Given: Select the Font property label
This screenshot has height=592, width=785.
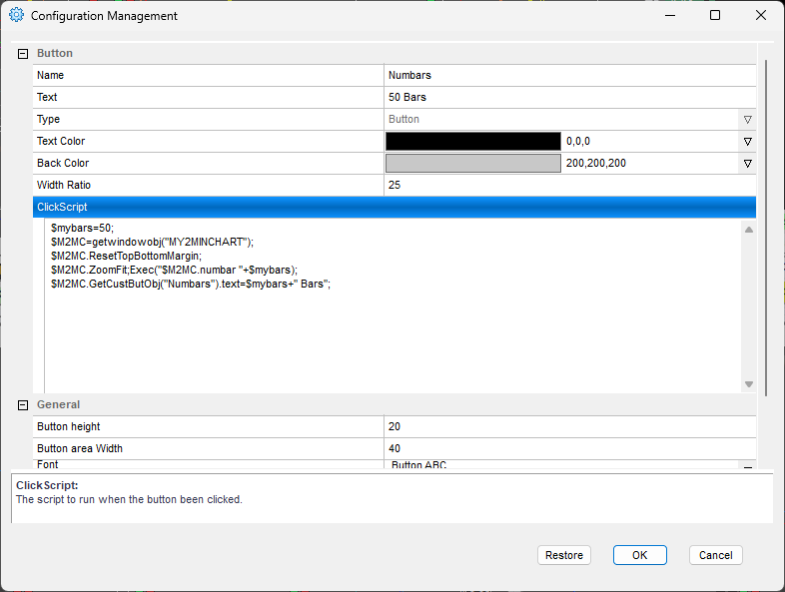Looking at the screenshot, I should pyautogui.click(x=48, y=464).
